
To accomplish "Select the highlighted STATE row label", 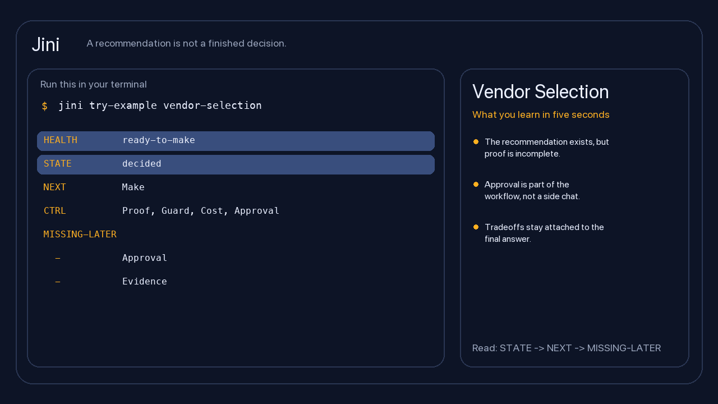I will click(x=58, y=164).
